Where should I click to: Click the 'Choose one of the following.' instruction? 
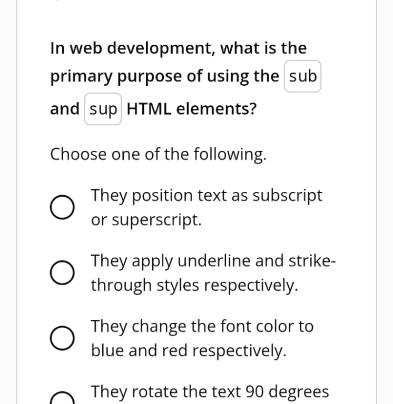tap(158, 155)
